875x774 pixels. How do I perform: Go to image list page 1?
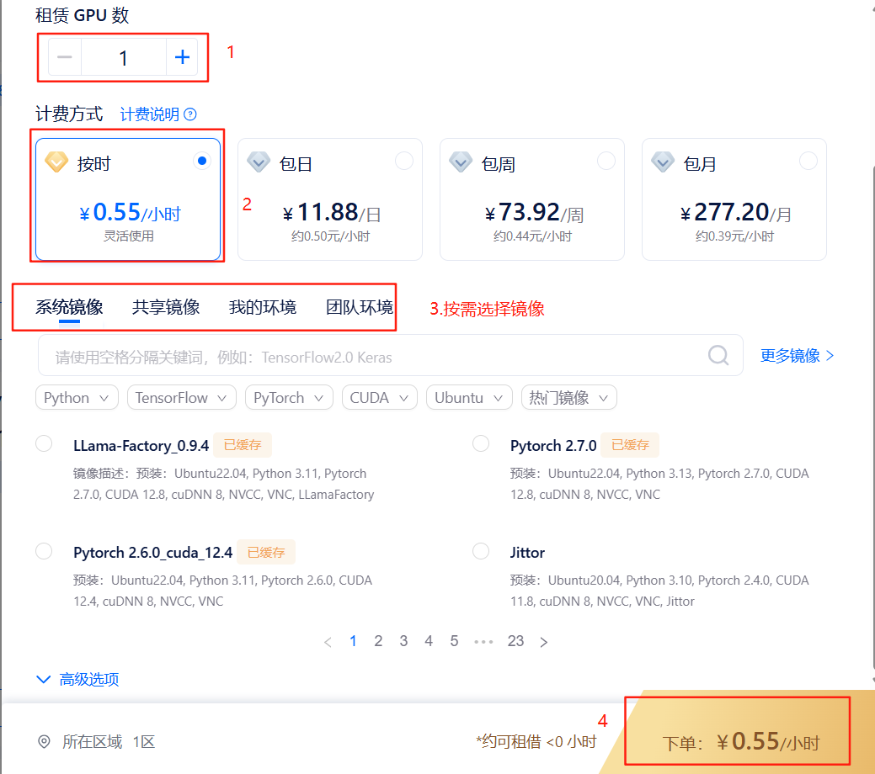353,641
